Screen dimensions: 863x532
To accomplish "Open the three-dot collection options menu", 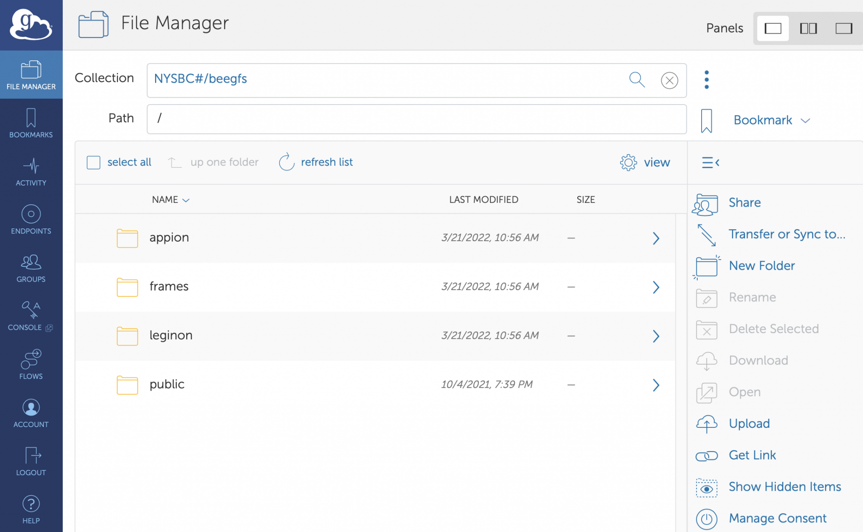I will [x=707, y=80].
